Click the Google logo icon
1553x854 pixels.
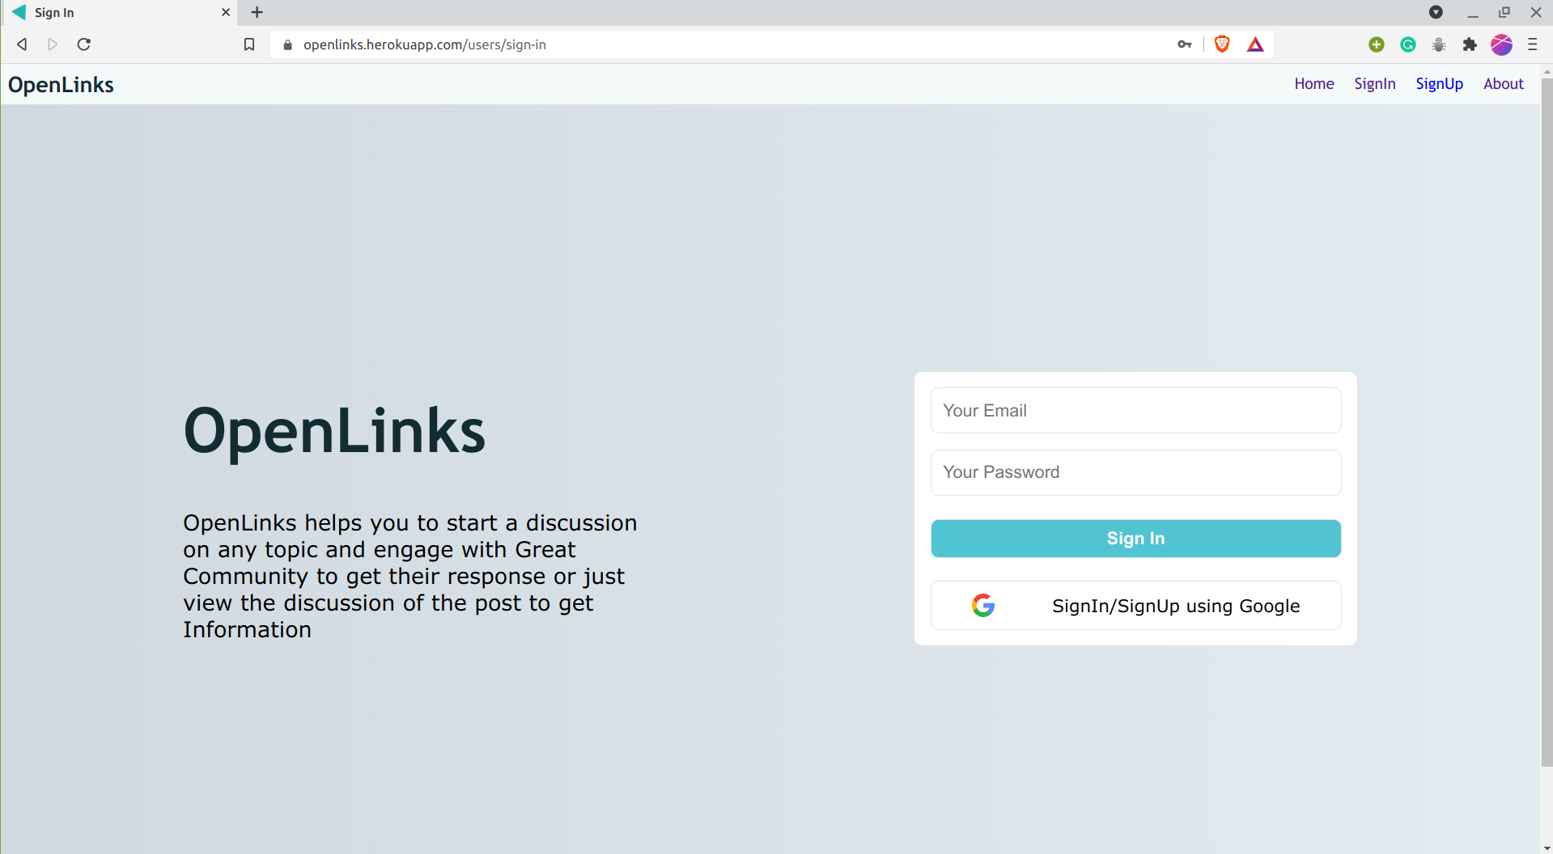coord(983,605)
